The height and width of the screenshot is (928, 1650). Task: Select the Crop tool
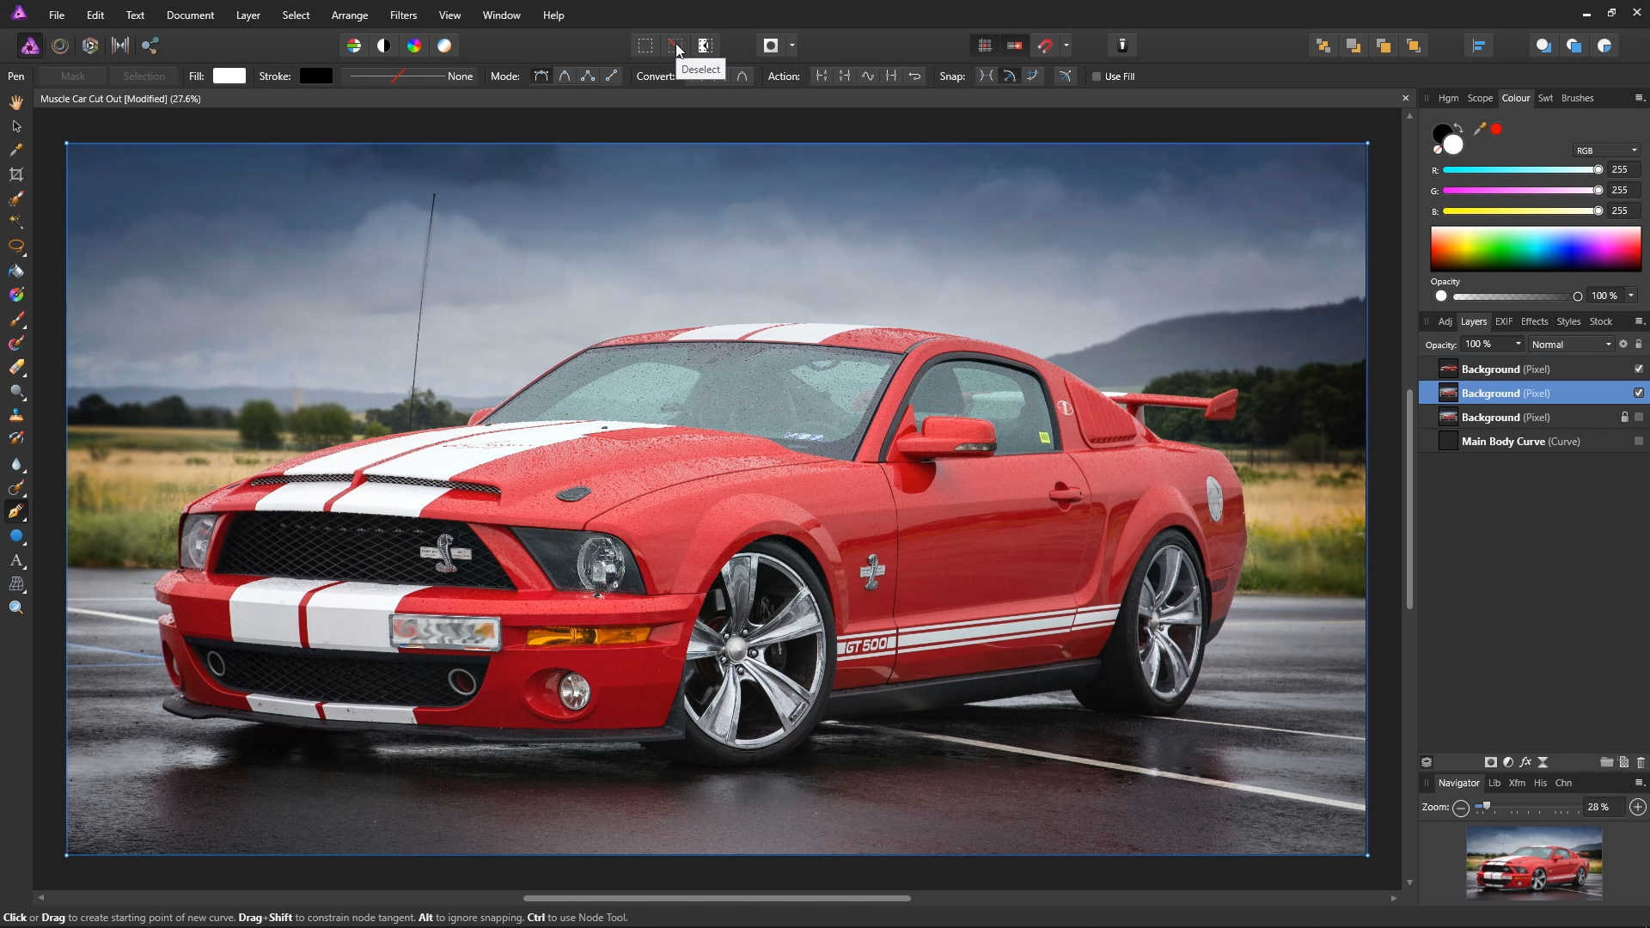pos(15,174)
